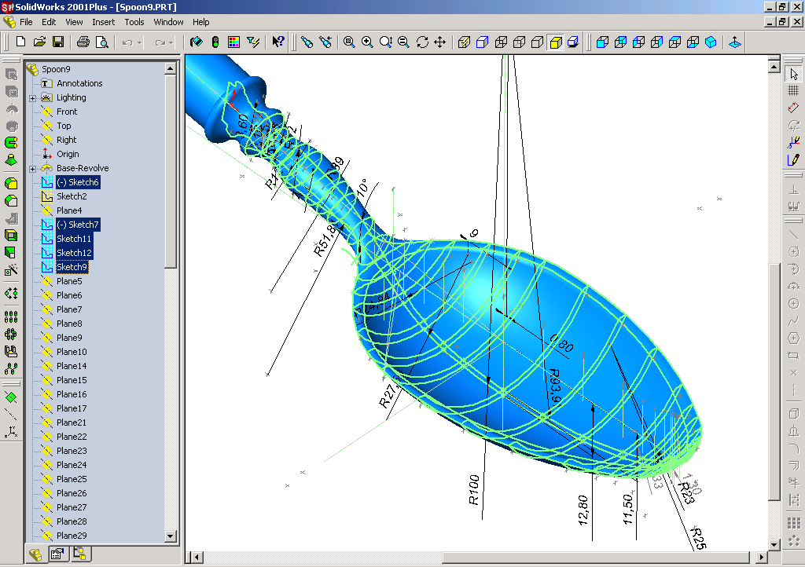Toggle Hidden Lines Removed display

click(x=537, y=42)
